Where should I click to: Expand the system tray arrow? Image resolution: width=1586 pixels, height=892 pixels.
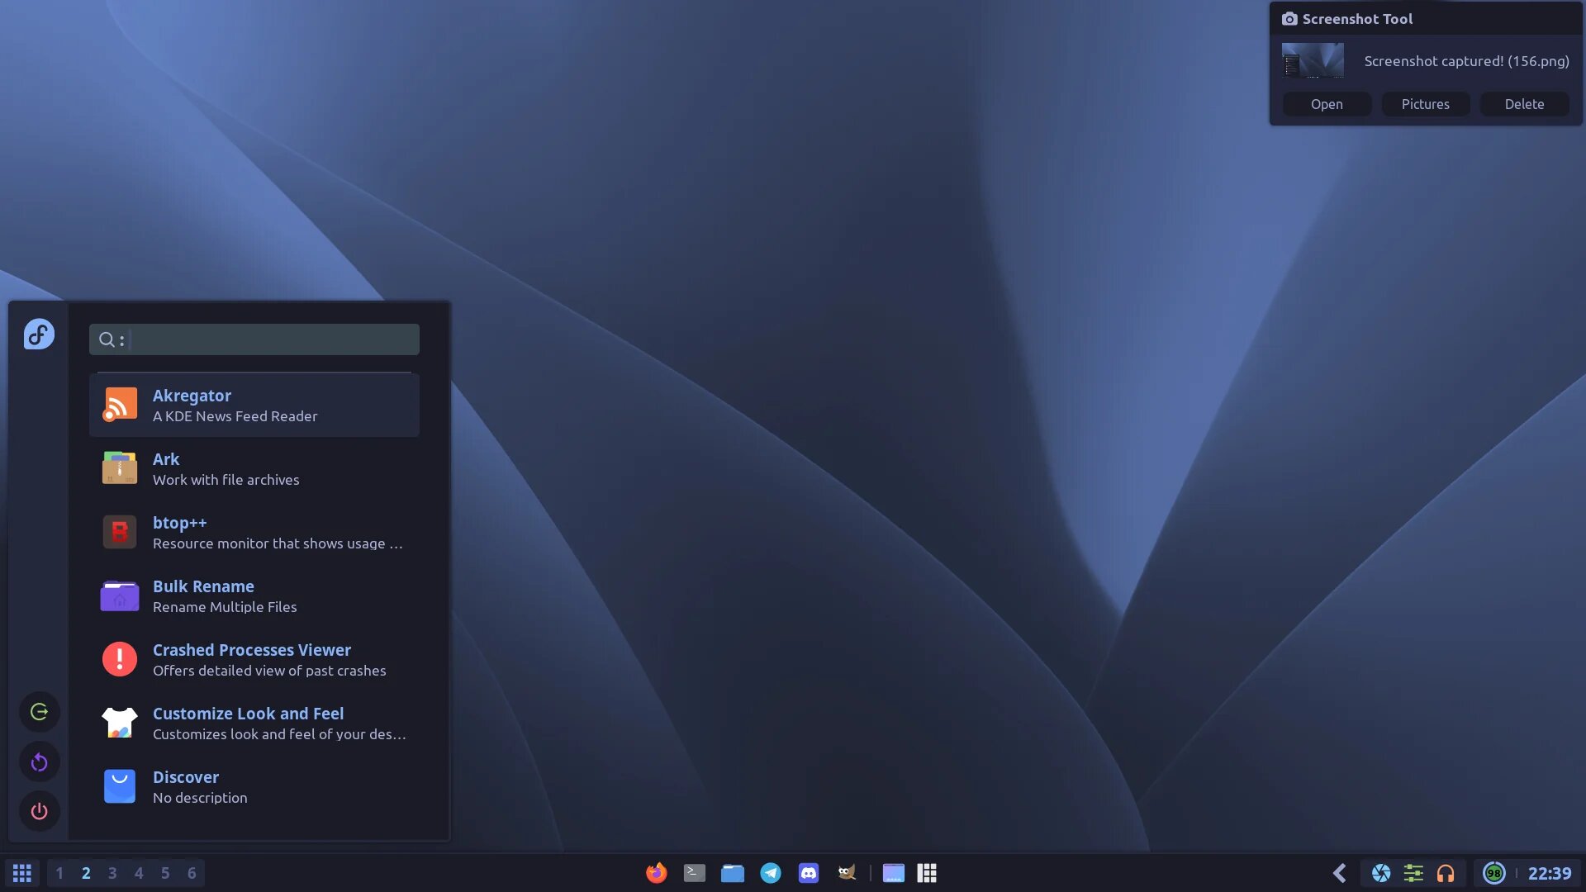[1340, 873]
